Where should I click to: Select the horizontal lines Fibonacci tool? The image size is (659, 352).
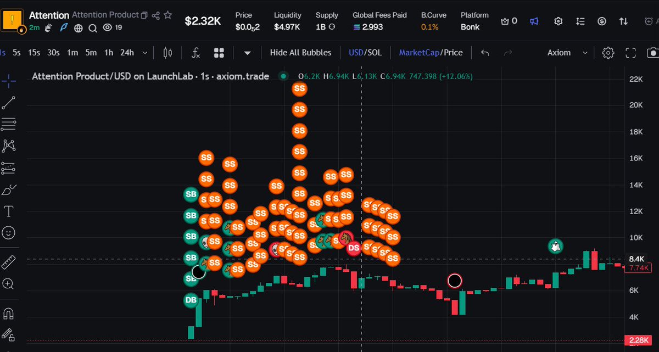[x=8, y=124]
